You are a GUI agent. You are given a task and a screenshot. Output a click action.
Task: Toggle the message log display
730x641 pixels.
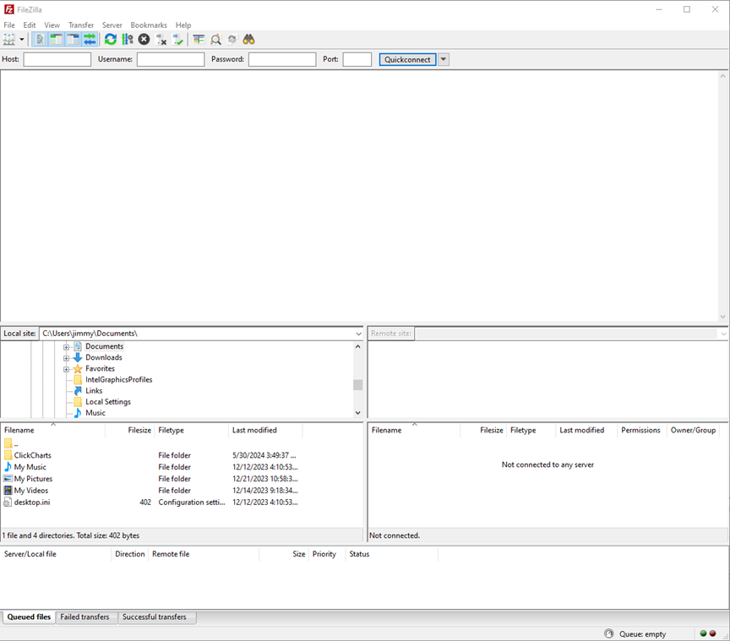[x=40, y=40]
